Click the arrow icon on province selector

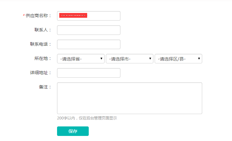point(101,59)
